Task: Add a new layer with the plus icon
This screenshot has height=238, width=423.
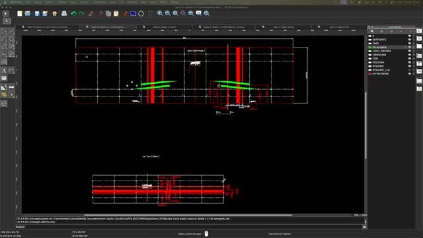Action: click(x=391, y=31)
